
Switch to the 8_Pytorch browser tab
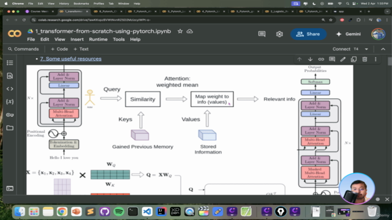108,12
